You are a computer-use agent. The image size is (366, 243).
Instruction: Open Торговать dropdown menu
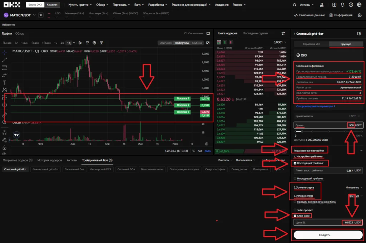pyautogui.click(x=122, y=5)
